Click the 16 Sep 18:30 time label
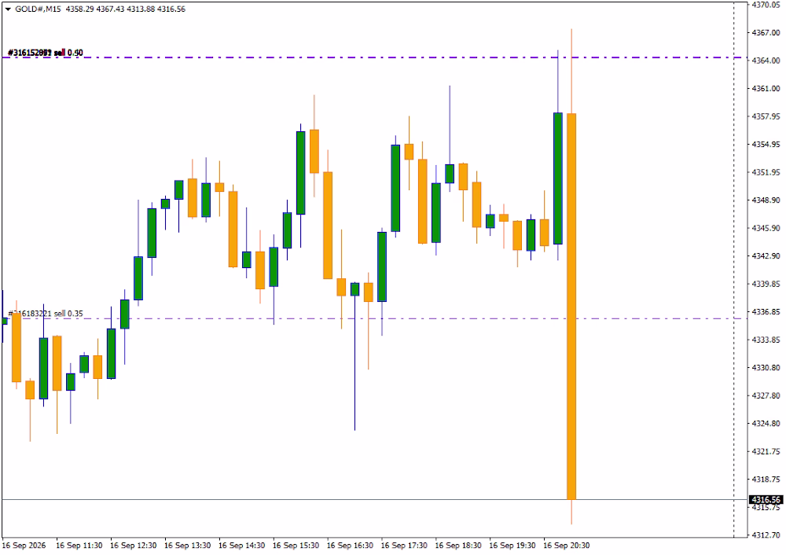 (x=458, y=546)
